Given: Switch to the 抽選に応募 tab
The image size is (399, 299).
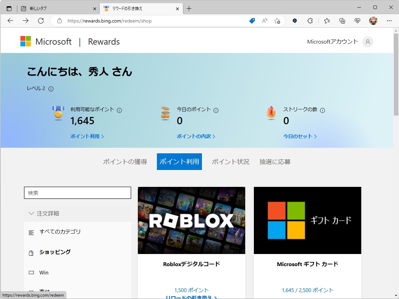Looking at the screenshot, I should tap(275, 161).
